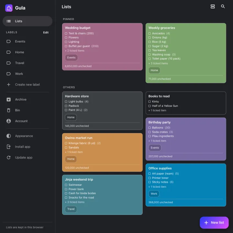This screenshot has height=233, width=233.
Task: Tick the Sandals checkbox
Action: tap(66, 148)
